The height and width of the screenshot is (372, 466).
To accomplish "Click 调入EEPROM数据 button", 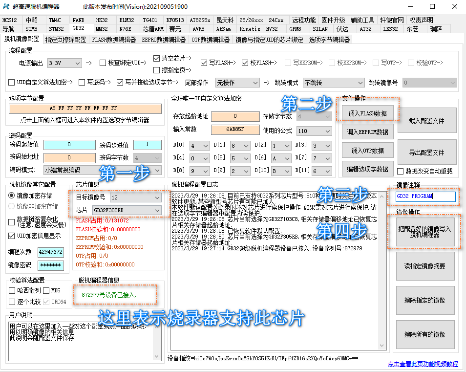I will point(368,131).
